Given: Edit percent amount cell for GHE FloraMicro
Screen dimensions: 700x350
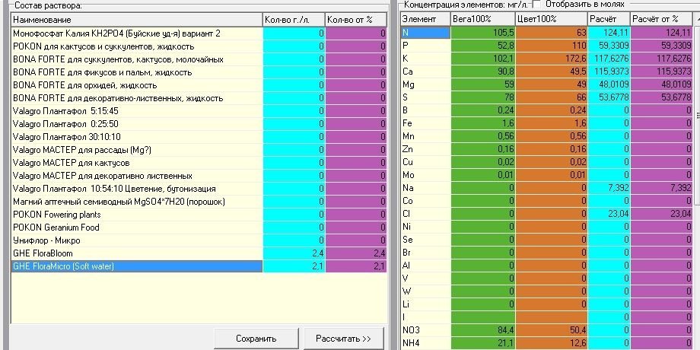Looking at the screenshot, I should tap(356, 266).
